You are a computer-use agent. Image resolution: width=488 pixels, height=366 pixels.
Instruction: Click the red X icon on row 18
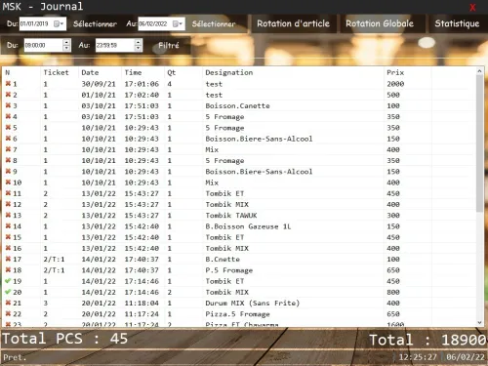coord(8,269)
